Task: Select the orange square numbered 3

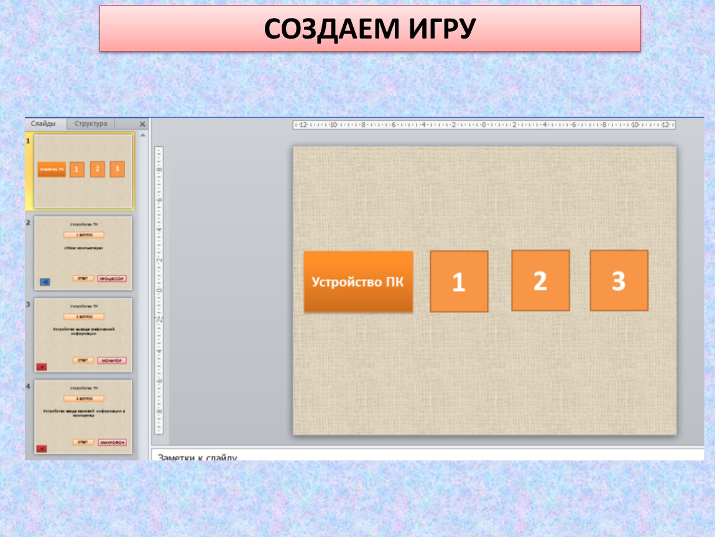Action: coord(619,280)
